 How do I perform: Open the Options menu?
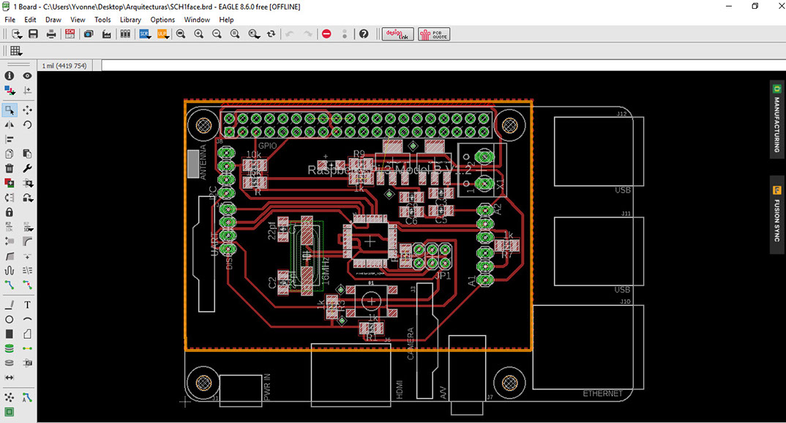(162, 20)
